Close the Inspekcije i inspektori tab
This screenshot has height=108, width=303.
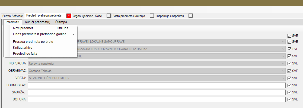tap(190, 16)
